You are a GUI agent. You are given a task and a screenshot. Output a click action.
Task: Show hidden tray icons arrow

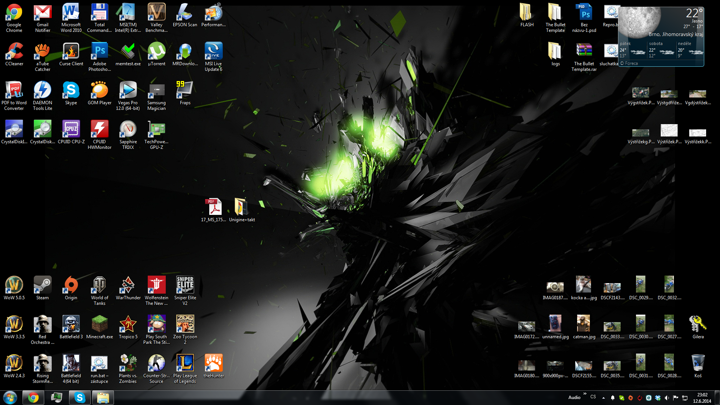(x=603, y=398)
